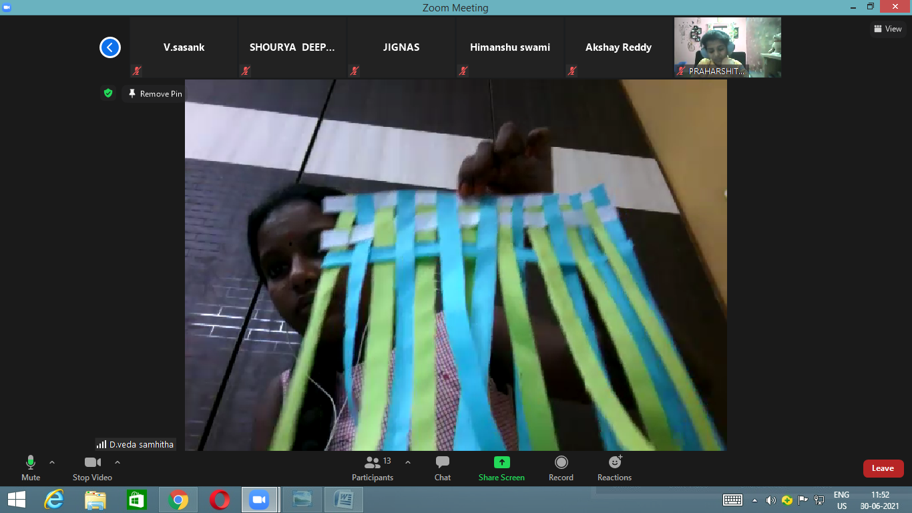Expand video options arrow beside Stop Video

pos(118,462)
